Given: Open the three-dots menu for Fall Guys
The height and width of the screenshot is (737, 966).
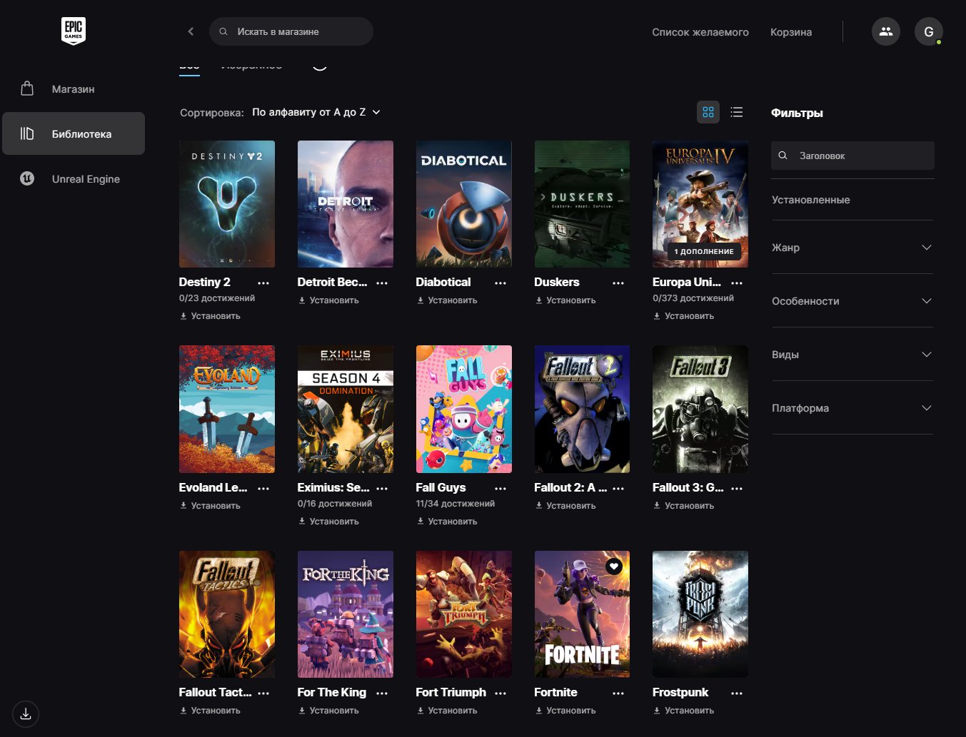Looking at the screenshot, I should click(x=500, y=489).
